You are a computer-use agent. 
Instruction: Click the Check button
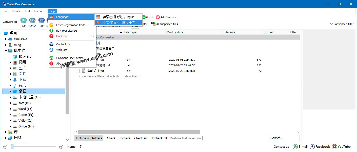tap(111, 138)
